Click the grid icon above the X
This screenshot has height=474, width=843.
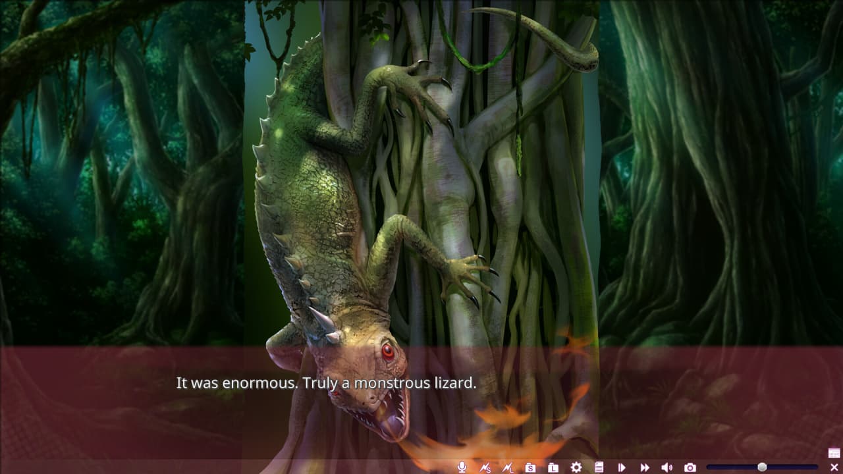click(x=834, y=453)
